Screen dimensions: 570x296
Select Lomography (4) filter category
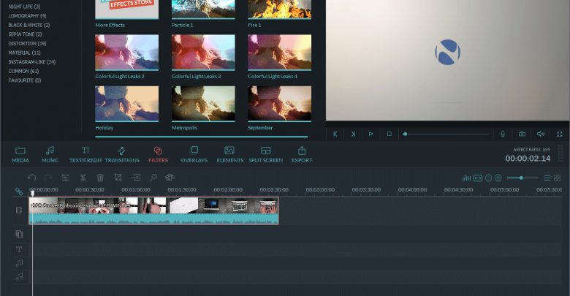click(27, 15)
